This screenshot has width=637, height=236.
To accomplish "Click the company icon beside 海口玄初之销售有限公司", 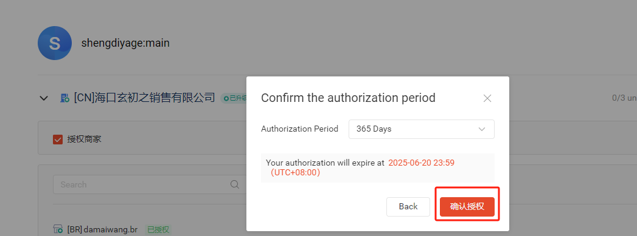I will 64,98.
